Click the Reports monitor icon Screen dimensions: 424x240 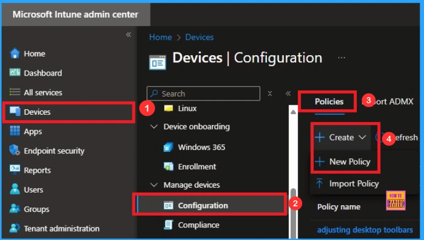[14, 169]
